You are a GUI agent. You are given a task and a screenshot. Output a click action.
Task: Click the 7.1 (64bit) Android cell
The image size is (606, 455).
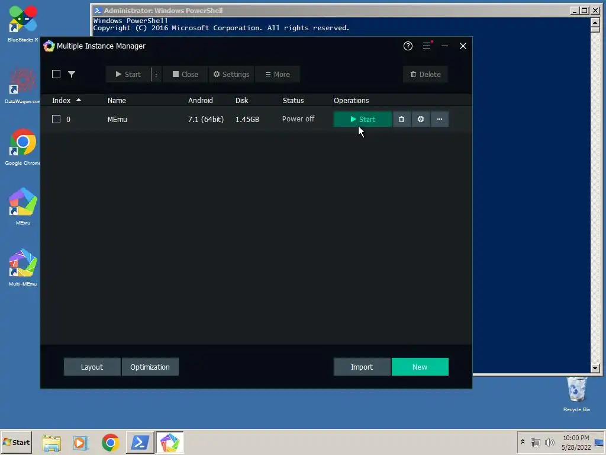pyautogui.click(x=205, y=119)
